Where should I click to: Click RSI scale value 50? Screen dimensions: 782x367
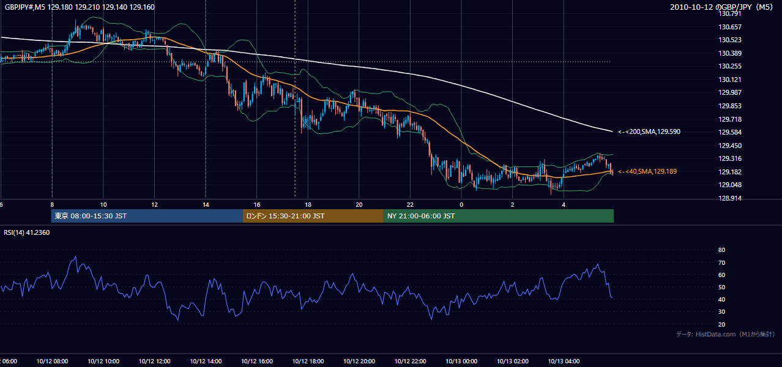(721, 287)
